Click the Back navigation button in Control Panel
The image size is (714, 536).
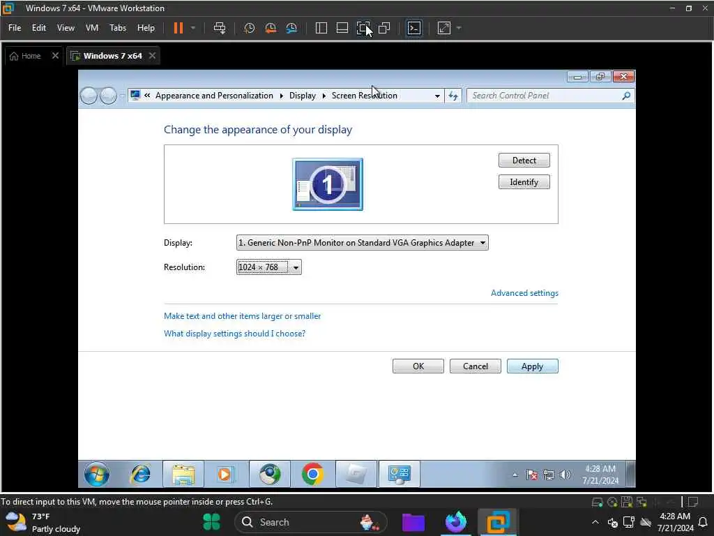pyautogui.click(x=89, y=96)
